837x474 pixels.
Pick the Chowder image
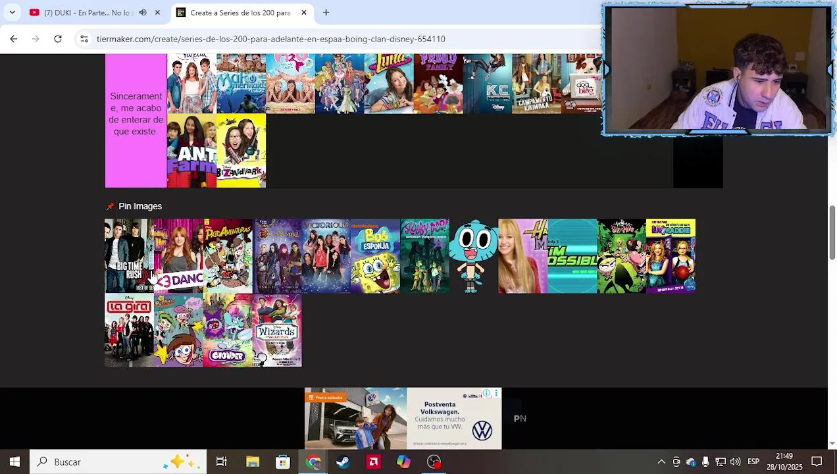(228, 330)
